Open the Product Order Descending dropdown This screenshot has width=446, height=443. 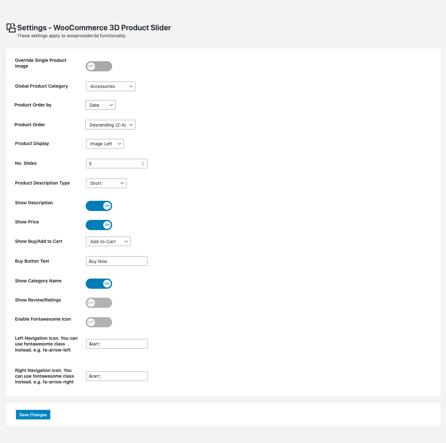[x=110, y=125]
